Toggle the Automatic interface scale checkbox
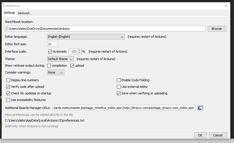234x143 pixels. tap(50, 51)
